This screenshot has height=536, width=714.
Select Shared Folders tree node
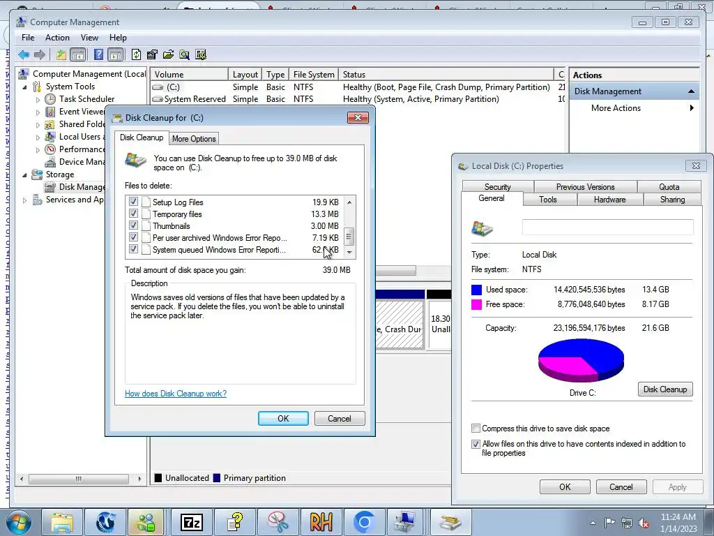82,124
